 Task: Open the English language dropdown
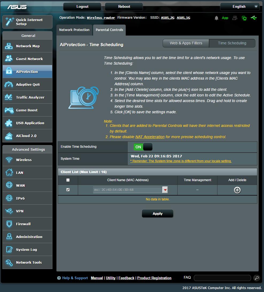tap(240, 7)
